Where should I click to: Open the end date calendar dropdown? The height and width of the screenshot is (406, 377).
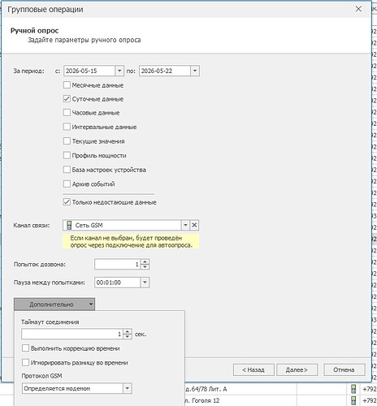coord(195,71)
